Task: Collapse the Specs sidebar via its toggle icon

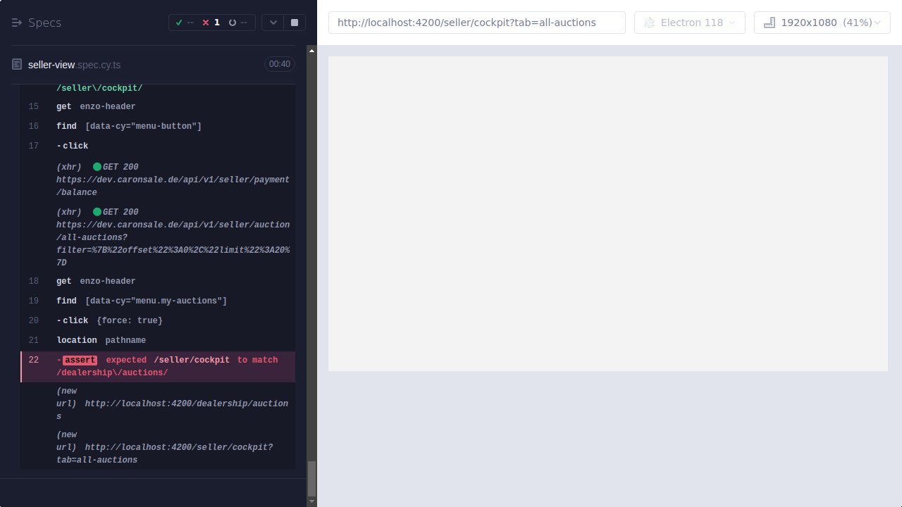Action: [x=16, y=22]
